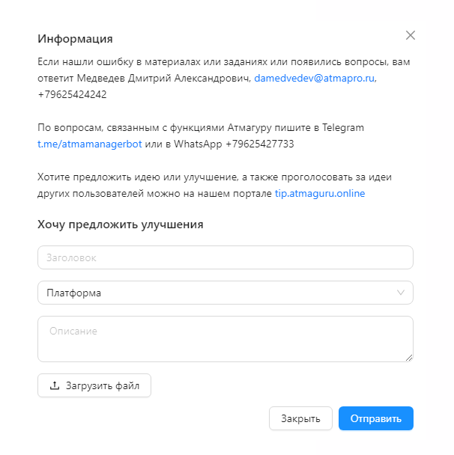Viewport: 454px width, 455px height.
Task: Open the damedvedev@atmapro.ru email link
Action: coord(315,78)
